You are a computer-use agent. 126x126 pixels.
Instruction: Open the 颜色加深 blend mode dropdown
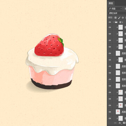(x=117, y=13)
